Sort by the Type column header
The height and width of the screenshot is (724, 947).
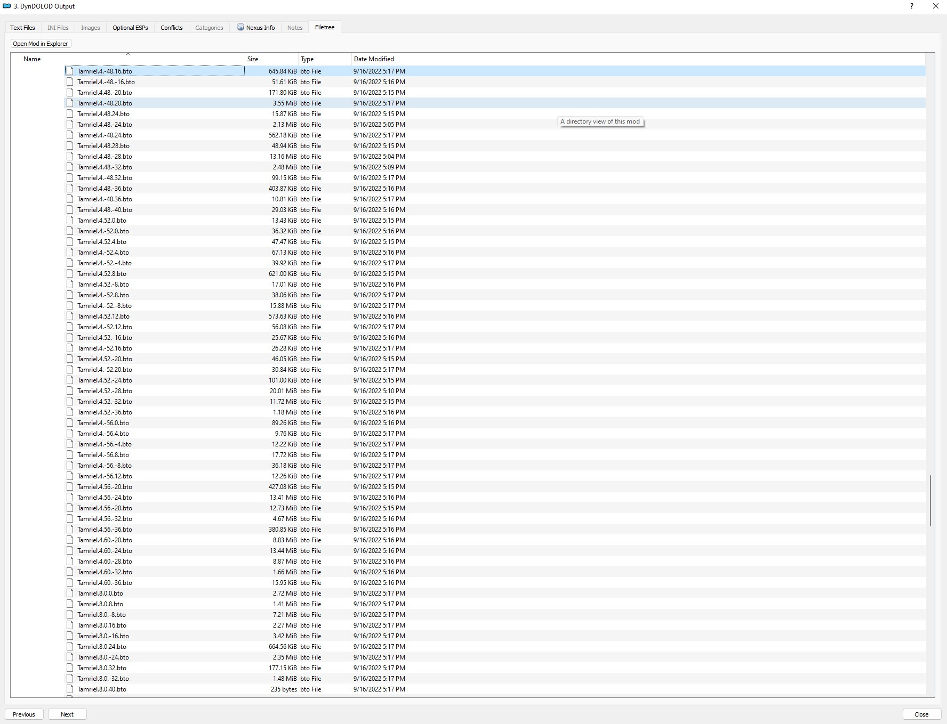pos(325,59)
